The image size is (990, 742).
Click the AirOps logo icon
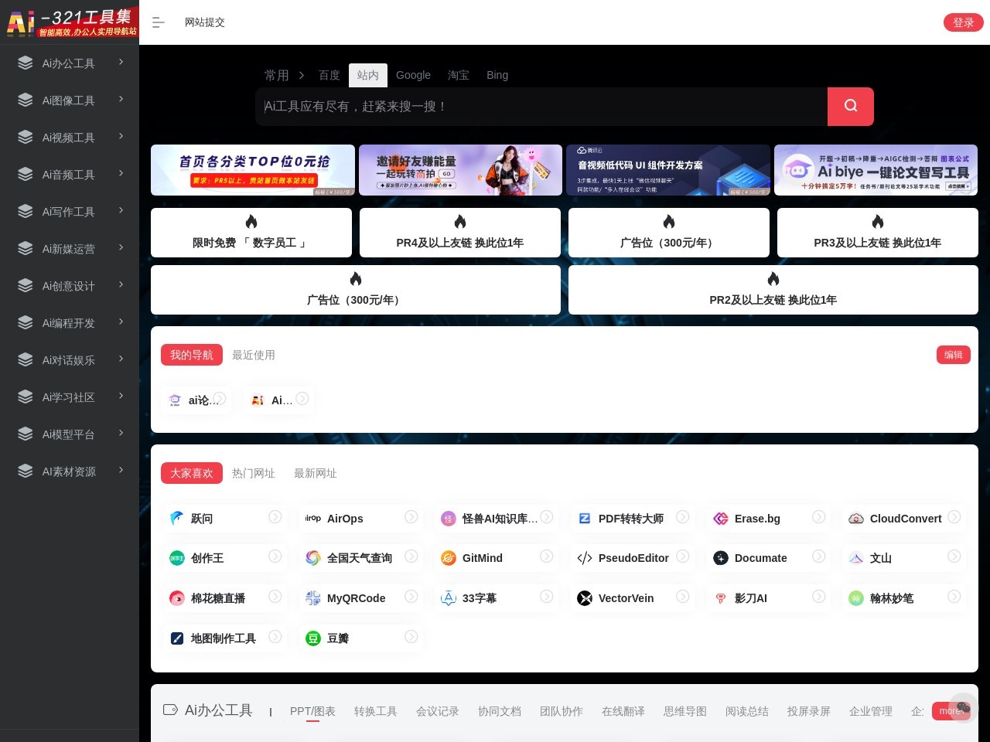coord(313,519)
